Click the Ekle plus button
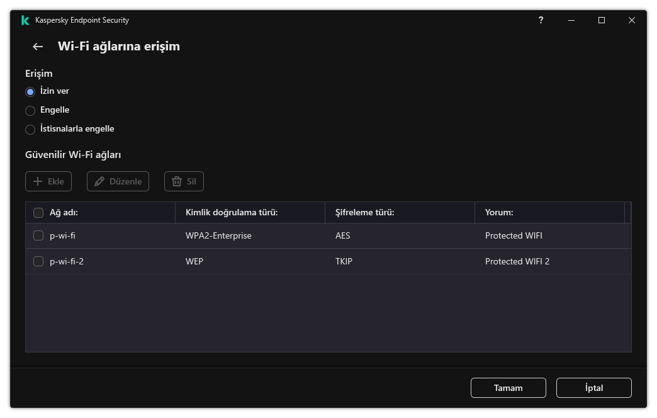Viewport: 657px width, 418px height. [48, 181]
